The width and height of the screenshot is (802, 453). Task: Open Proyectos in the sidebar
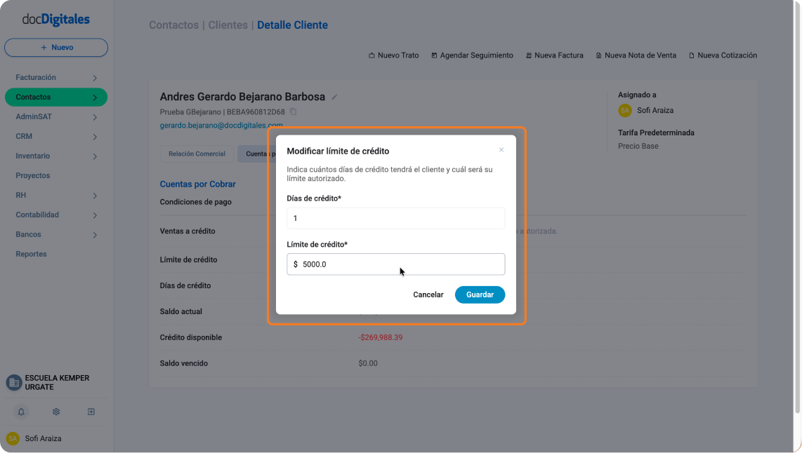point(33,176)
